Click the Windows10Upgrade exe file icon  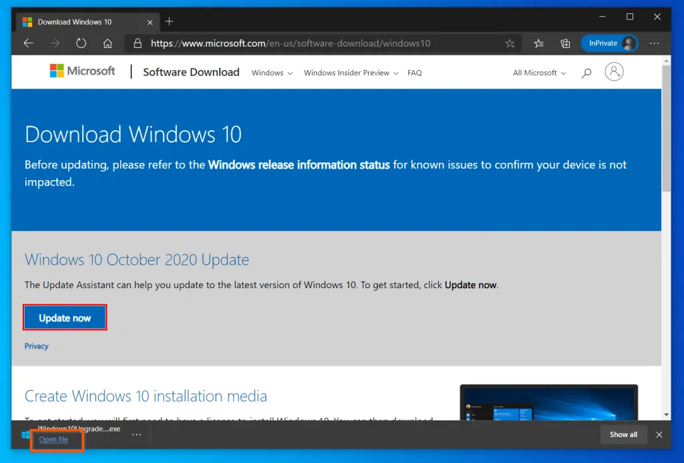(26, 435)
